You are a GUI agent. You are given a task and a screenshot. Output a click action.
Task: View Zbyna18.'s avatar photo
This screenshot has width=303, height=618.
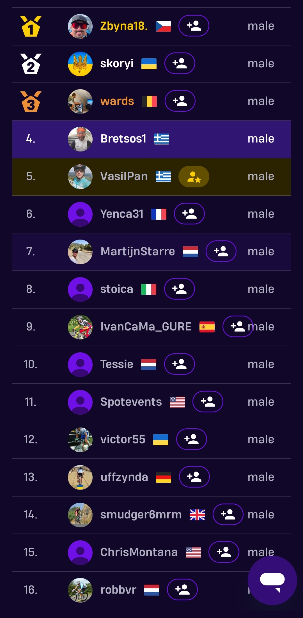click(80, 26)
